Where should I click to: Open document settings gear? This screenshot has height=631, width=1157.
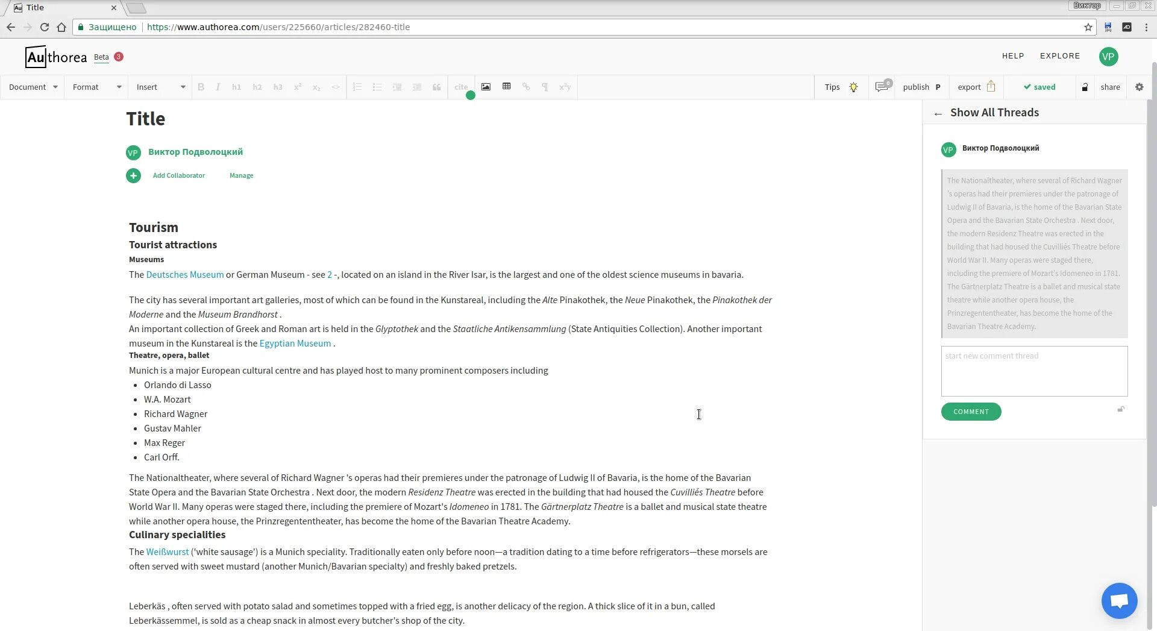click(x=1139, y=87)
